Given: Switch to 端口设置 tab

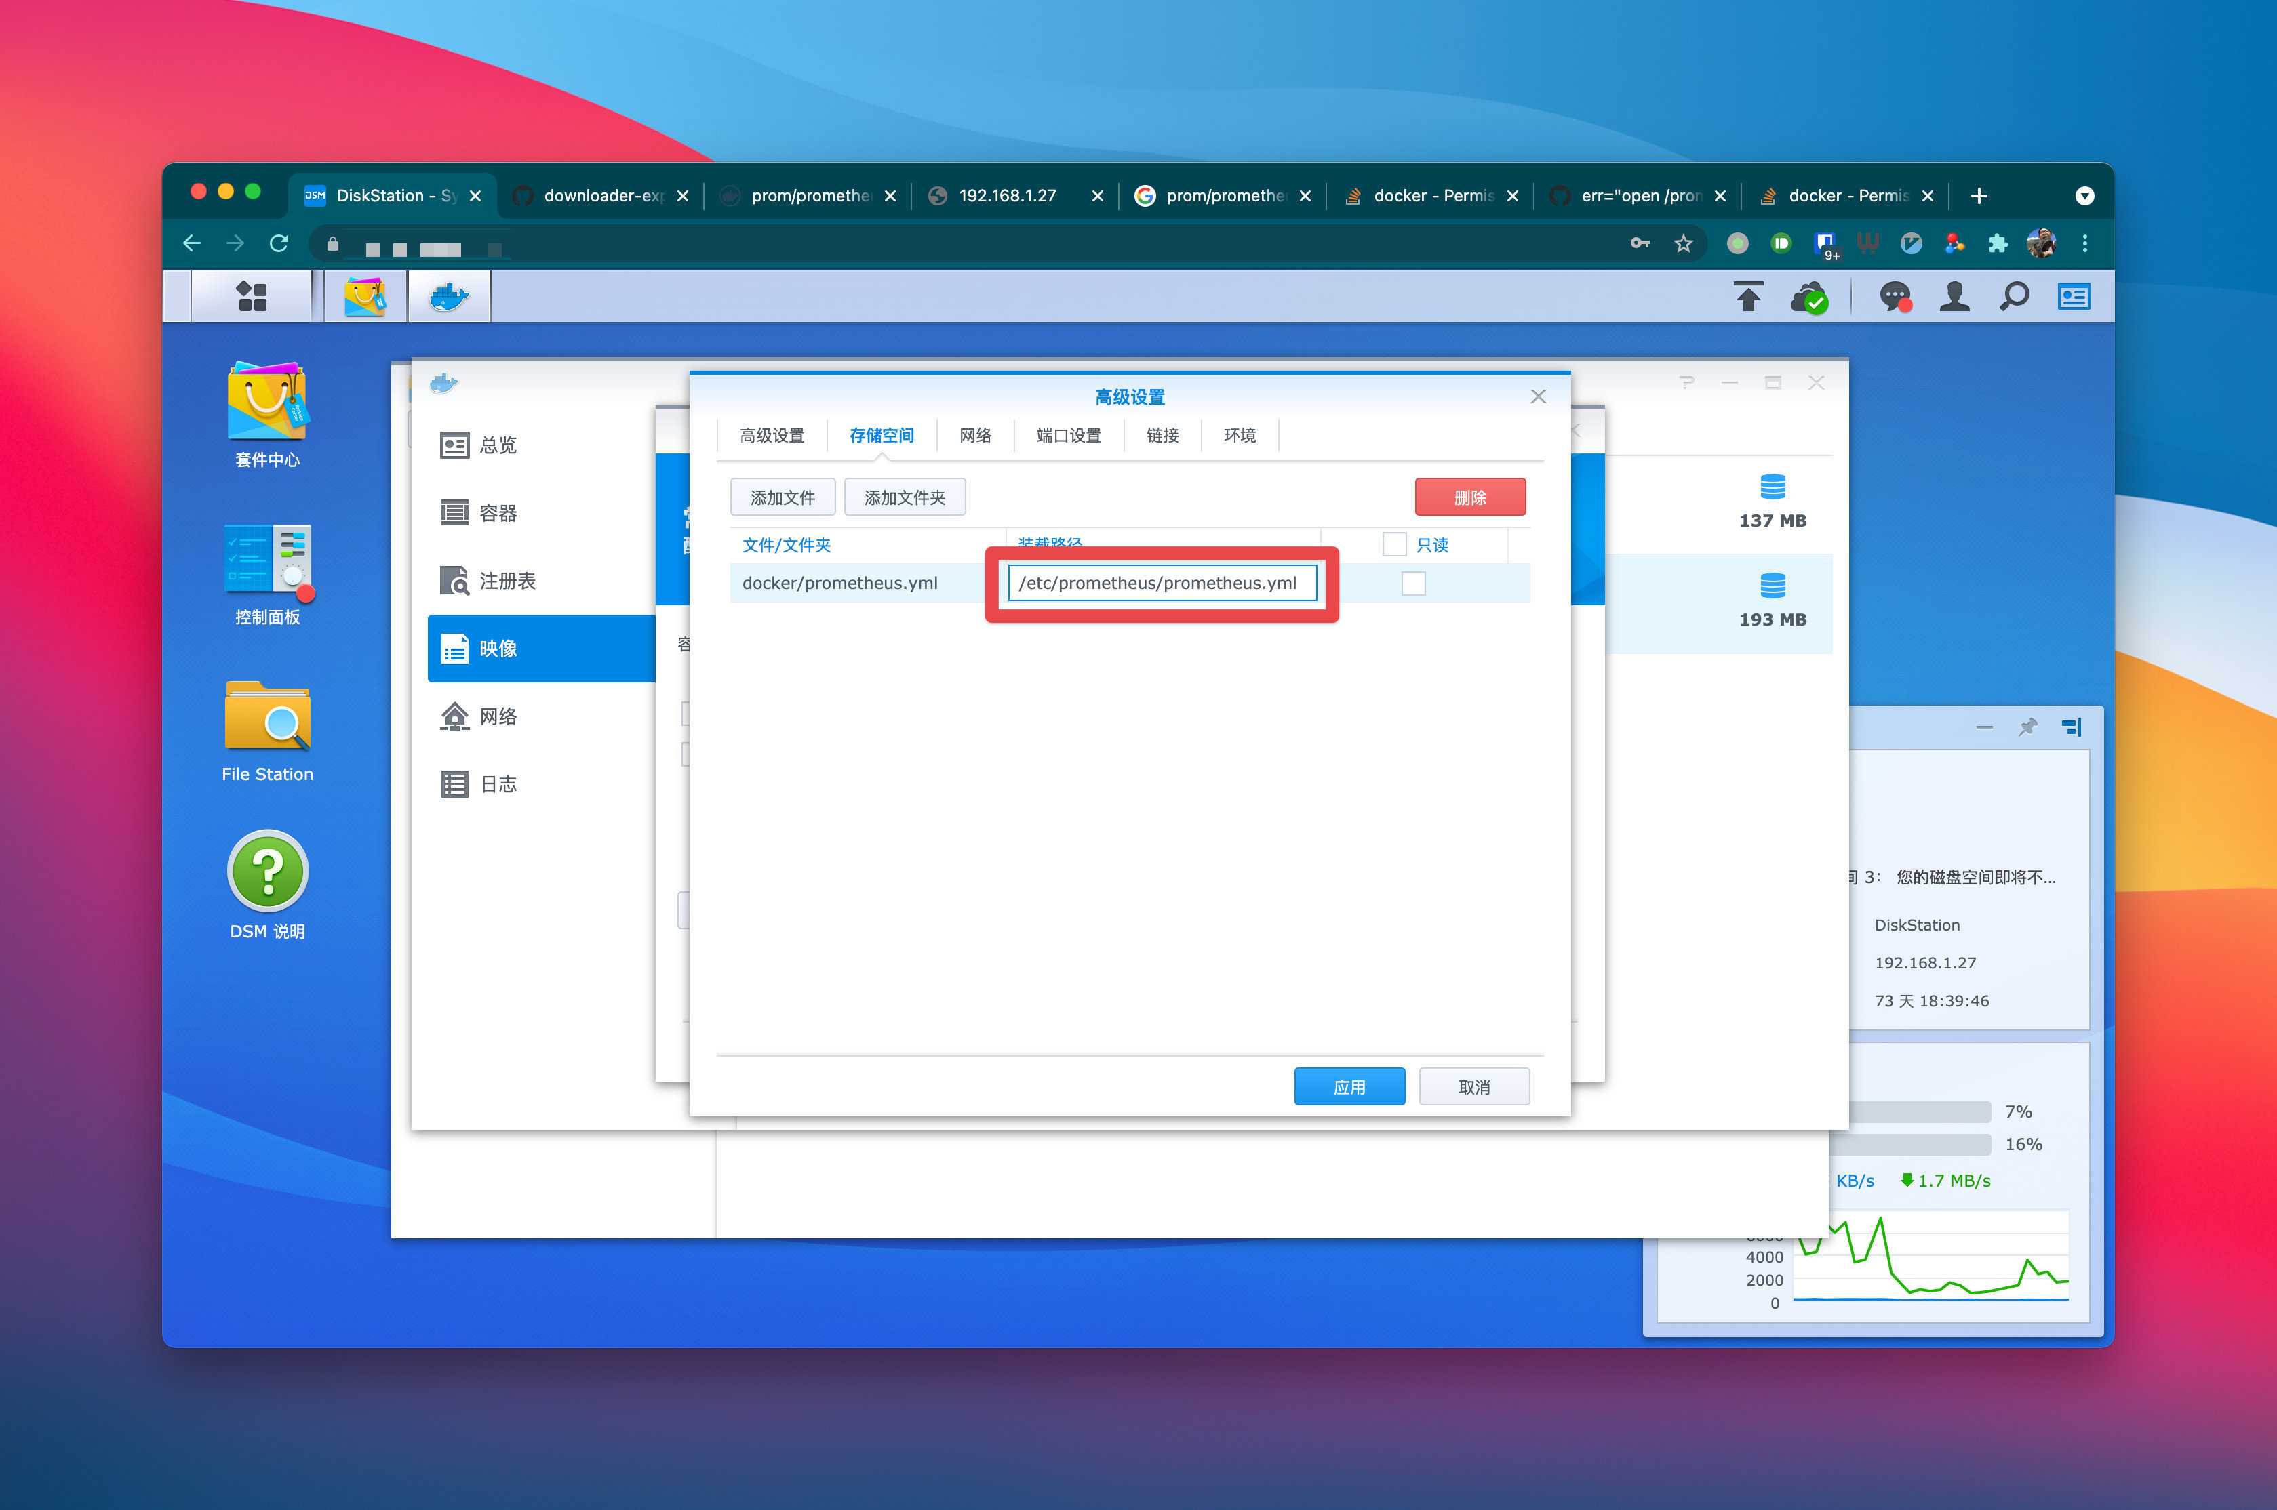Looking at the screenshot, I should pyautogui.click(x=1068, y=435).
